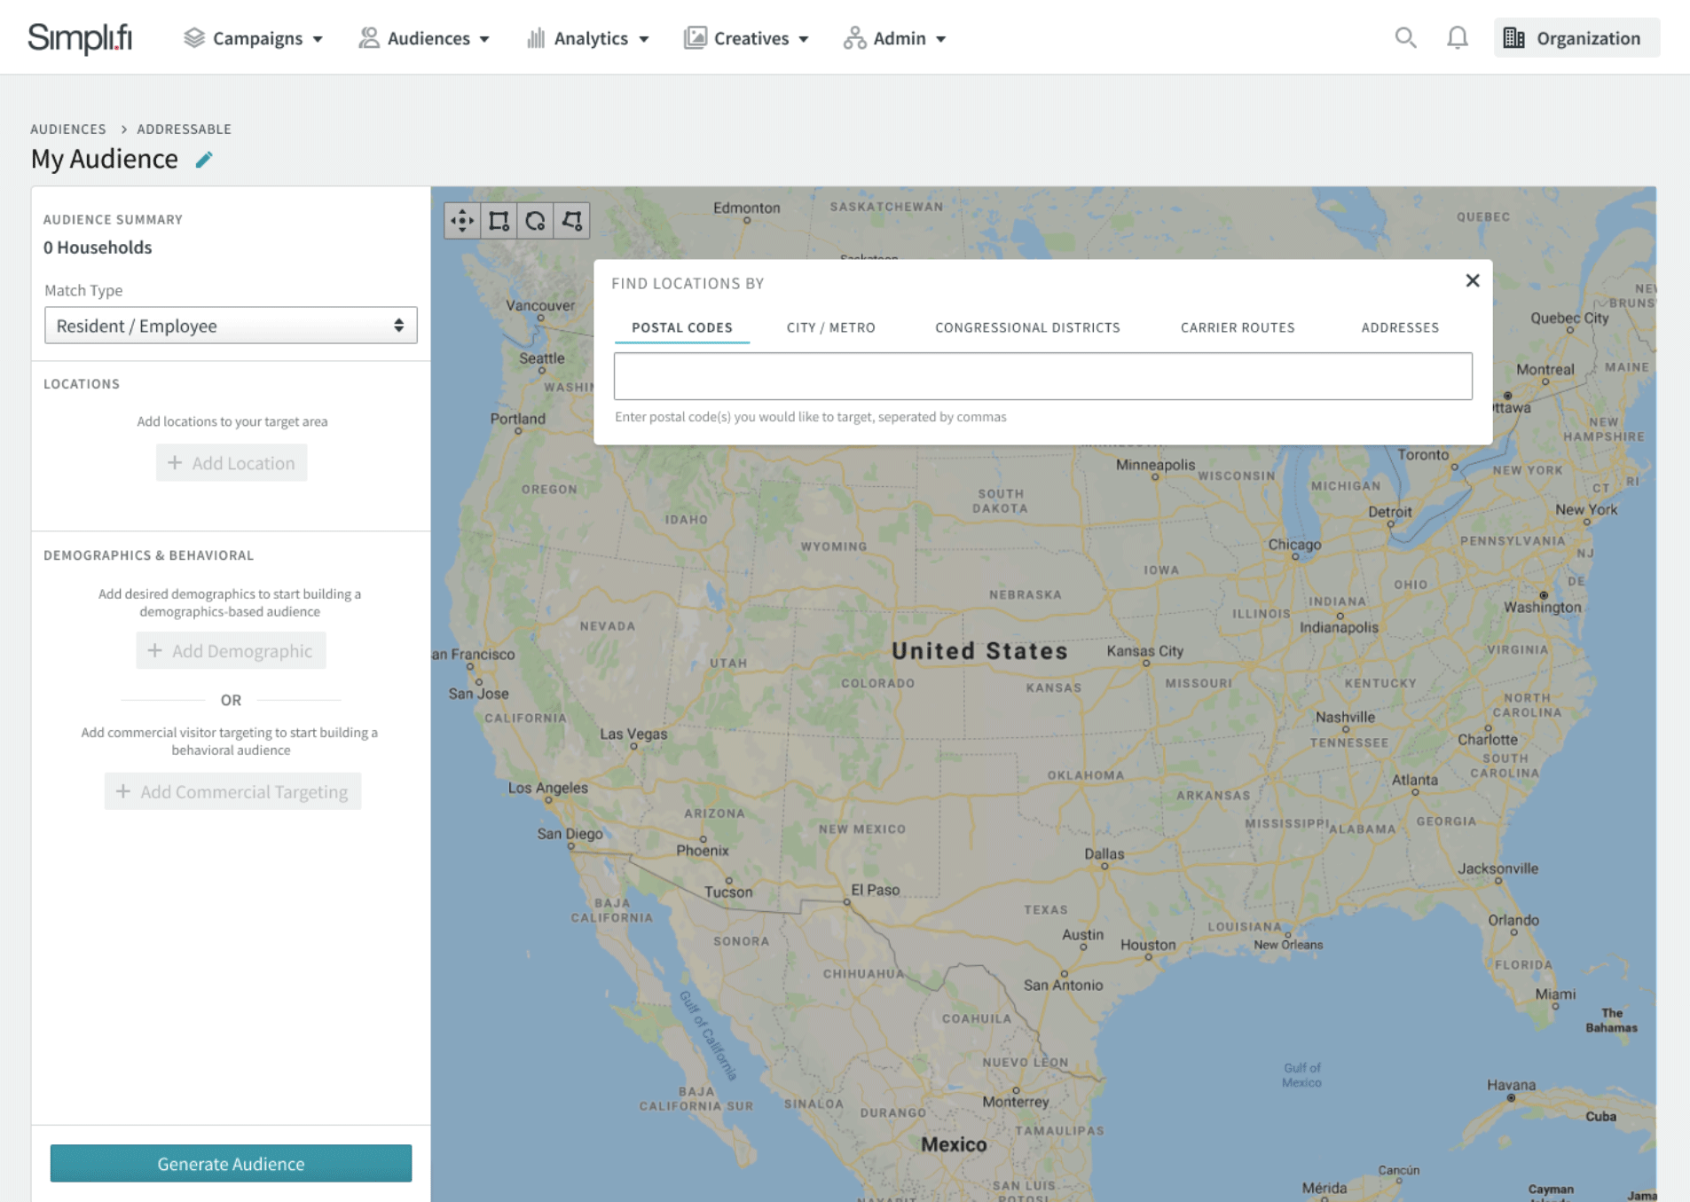
Task: Click the pencil icon beside My Audience
Action: pyautogui.click(x=204, y=160)
